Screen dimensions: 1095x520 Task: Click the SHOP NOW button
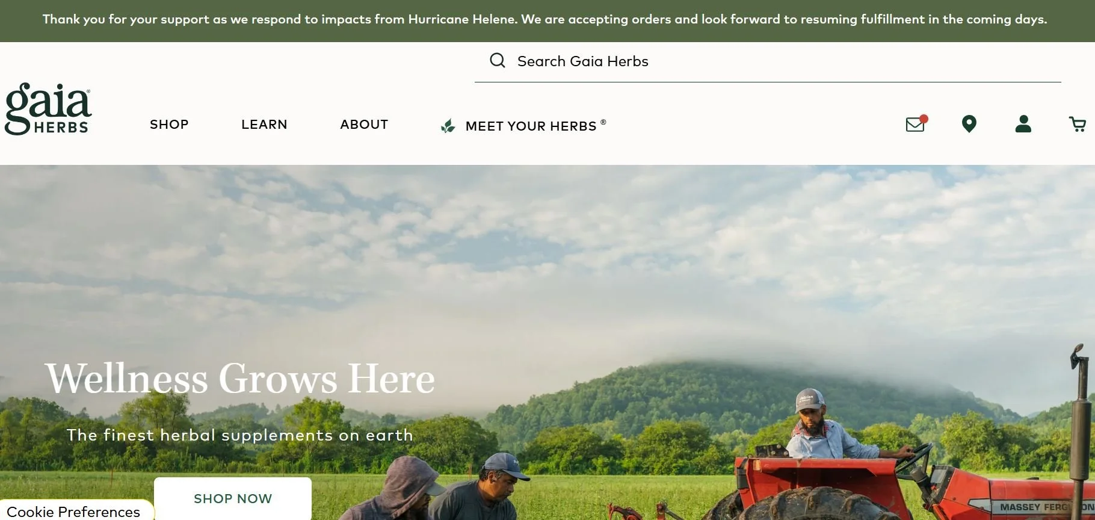(233, 498)
